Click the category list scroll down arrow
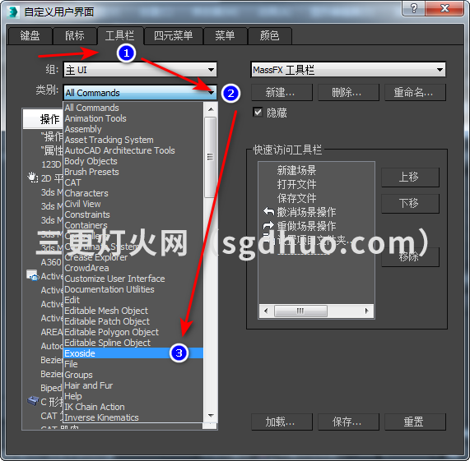Viewport: 470px width, 461px height. coord(211,416)
